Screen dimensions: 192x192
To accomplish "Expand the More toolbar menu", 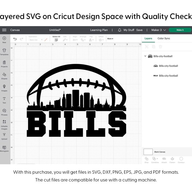I will tap(110, 39).
